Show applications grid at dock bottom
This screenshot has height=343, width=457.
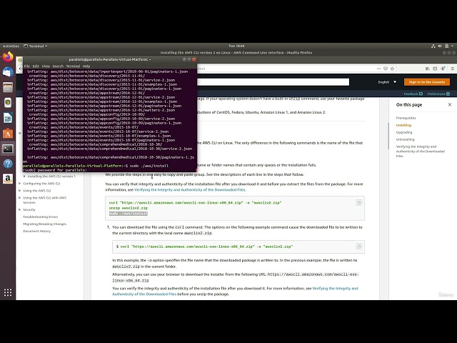click(x=8, y=292)
